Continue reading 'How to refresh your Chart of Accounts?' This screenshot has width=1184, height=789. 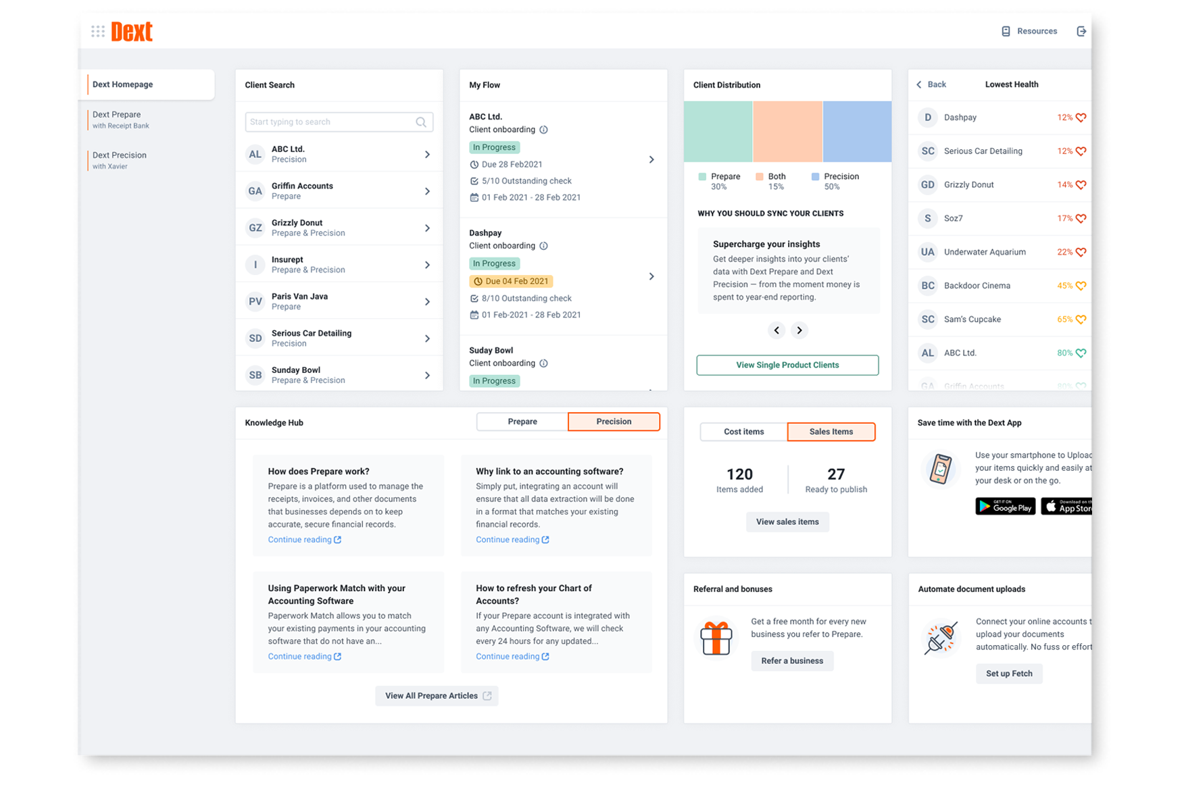click(x=512, y=657)
